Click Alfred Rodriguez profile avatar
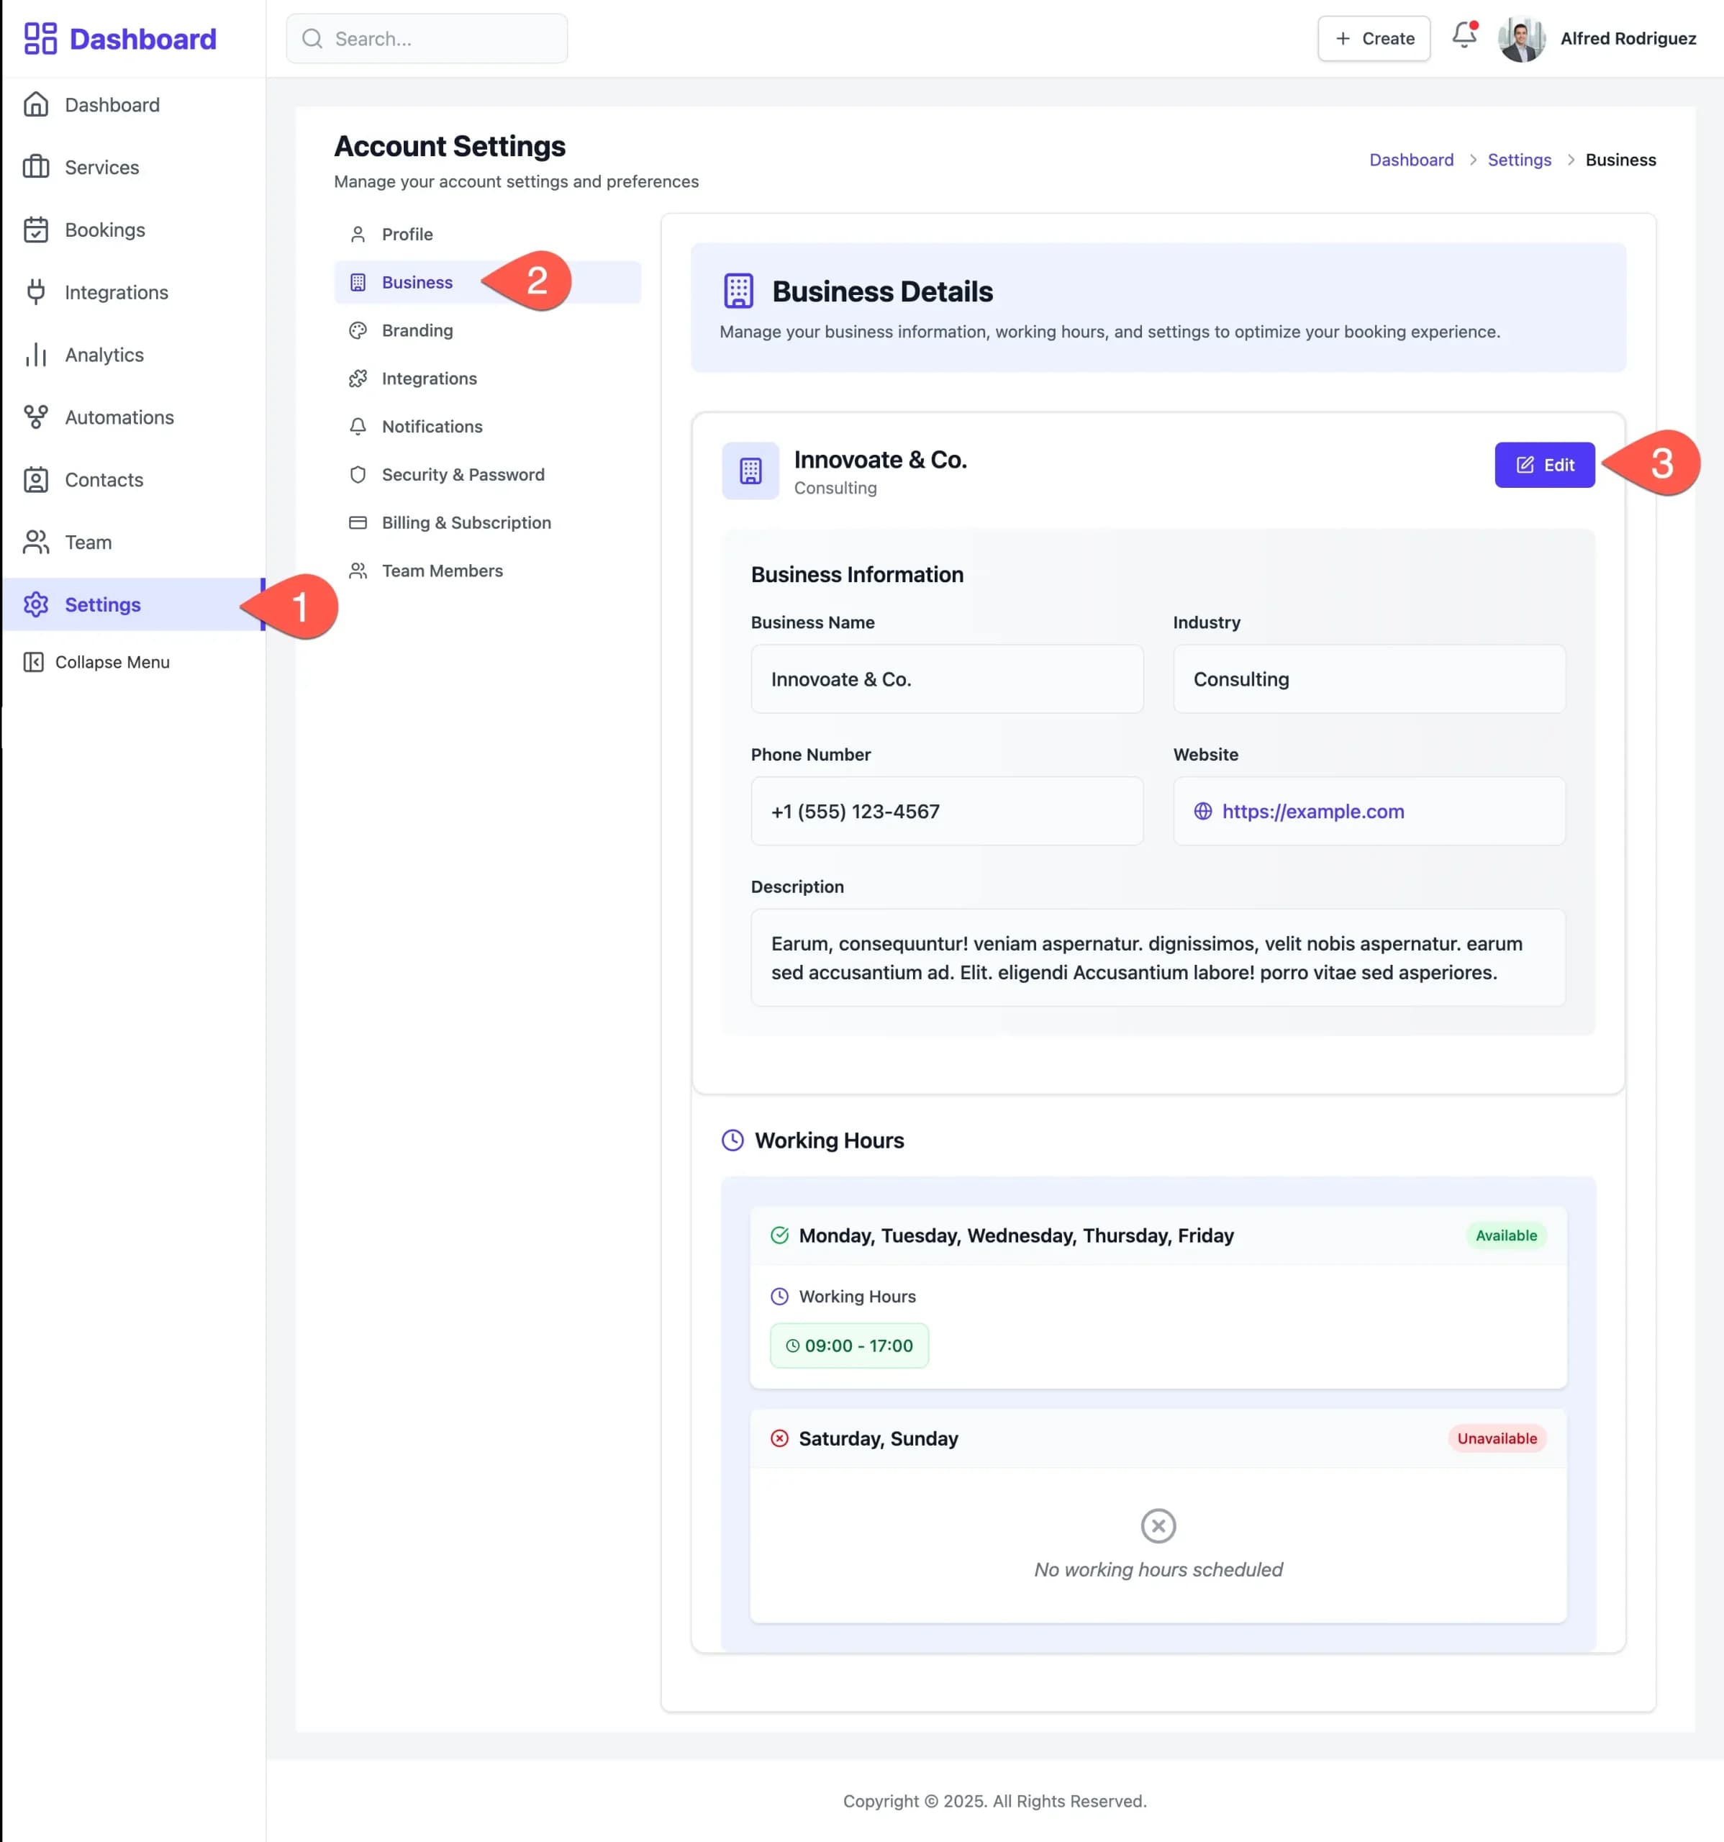The width and height of the screenshot is (1724, 1842). click(x=1520, y=39)
